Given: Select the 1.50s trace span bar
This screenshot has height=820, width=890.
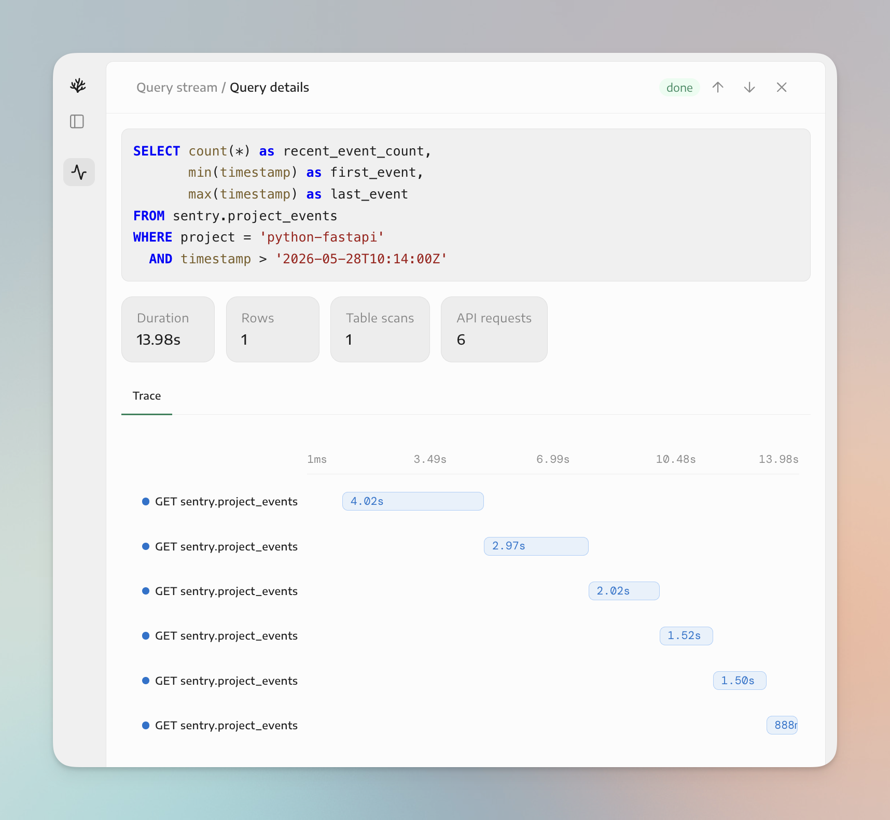Looking at the screenshot, I should point(740,681).
